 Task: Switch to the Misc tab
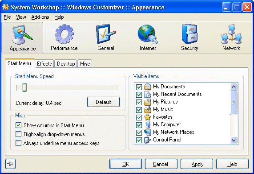coord(85,64)
